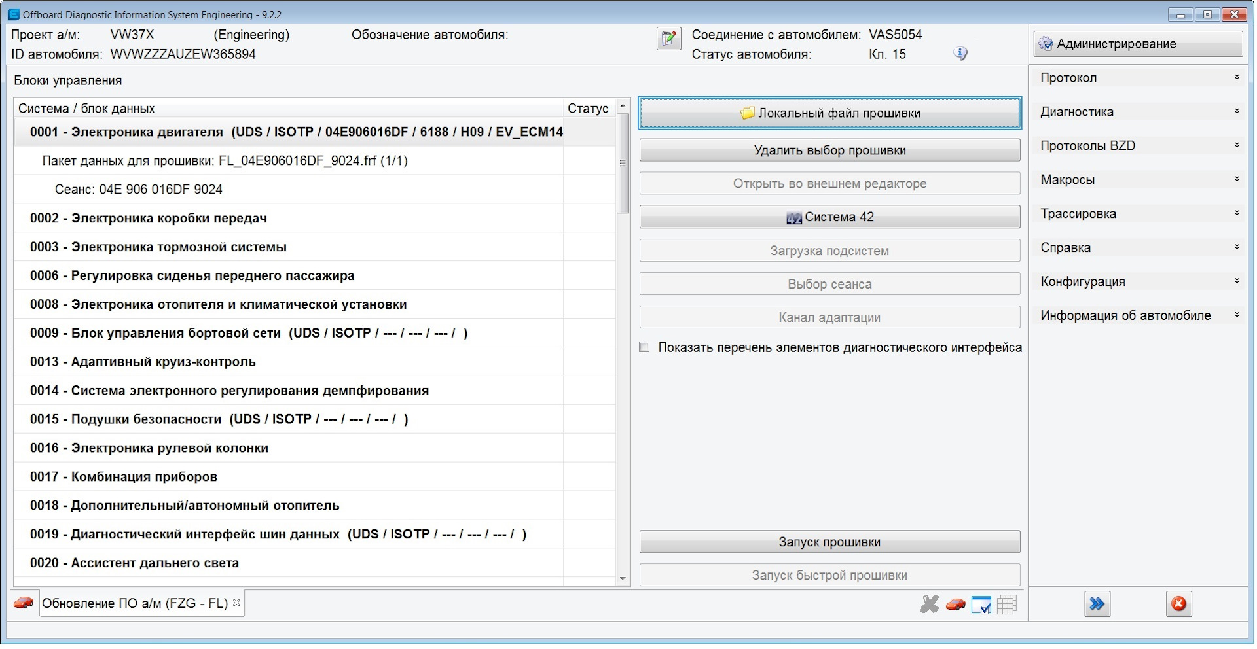Click the notepad edit icon beside vehicle designation
This screenshot has width=1257, height=649.
pos(668,39)
